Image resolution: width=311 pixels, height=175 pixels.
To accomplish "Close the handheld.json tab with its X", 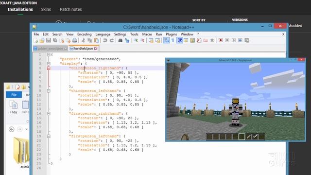I will click(x=96, y=49).
